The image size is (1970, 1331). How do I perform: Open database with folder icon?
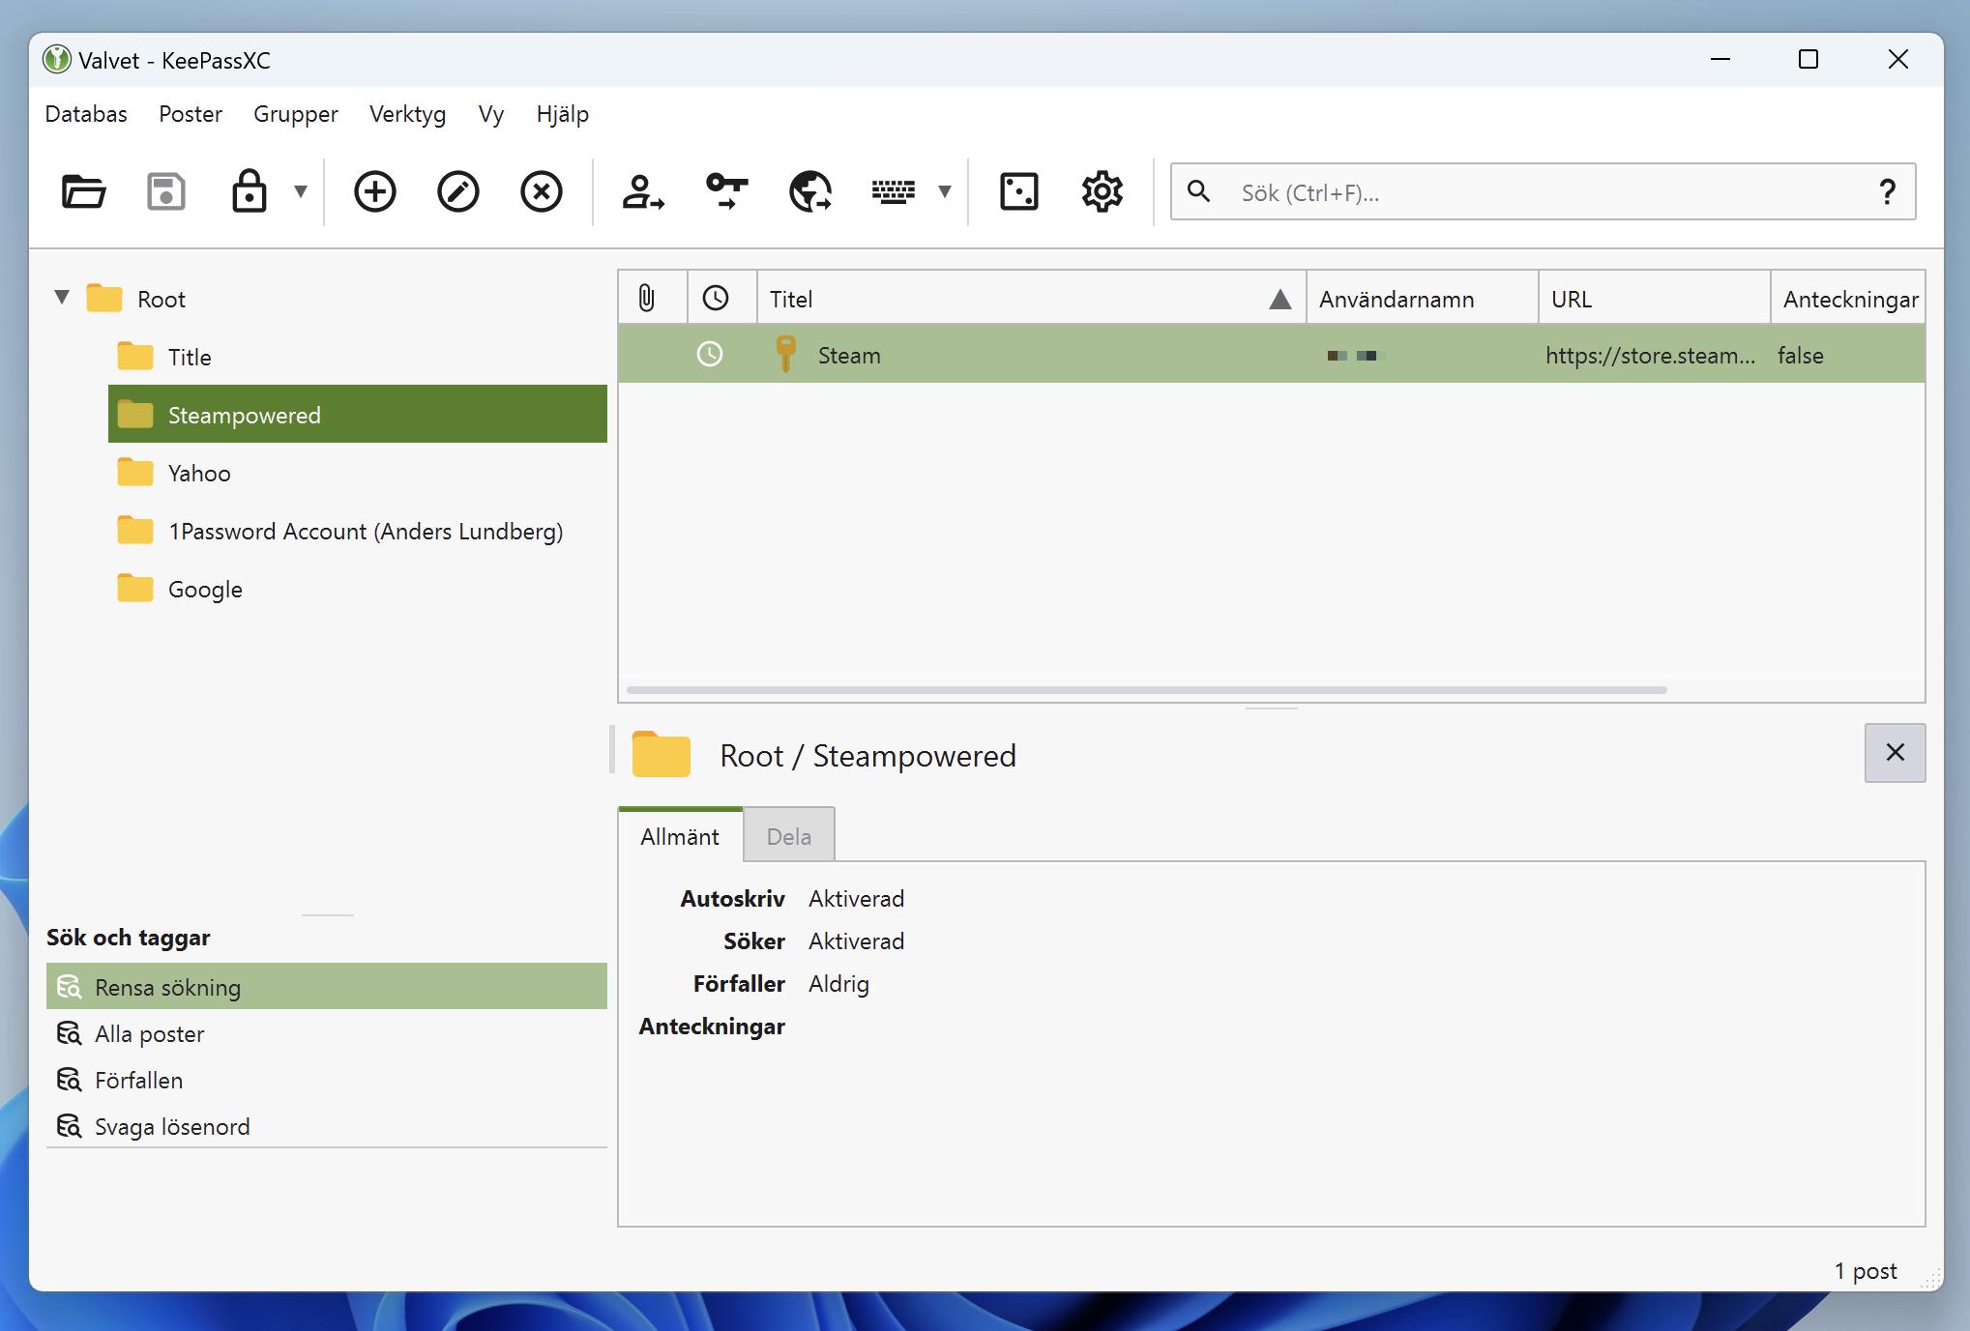click(x=83, y=191)
